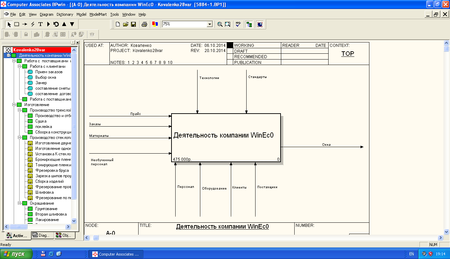Click the colored squares toolbar icon
This screenshot has width=450, height=259.
tap(155, 24)
